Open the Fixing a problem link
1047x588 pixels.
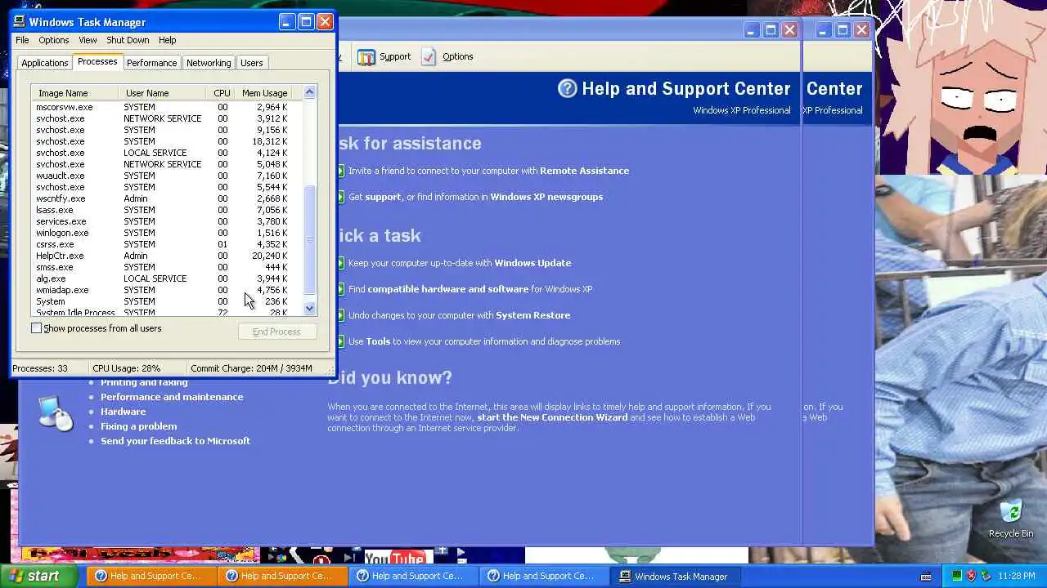click(138, 426)
